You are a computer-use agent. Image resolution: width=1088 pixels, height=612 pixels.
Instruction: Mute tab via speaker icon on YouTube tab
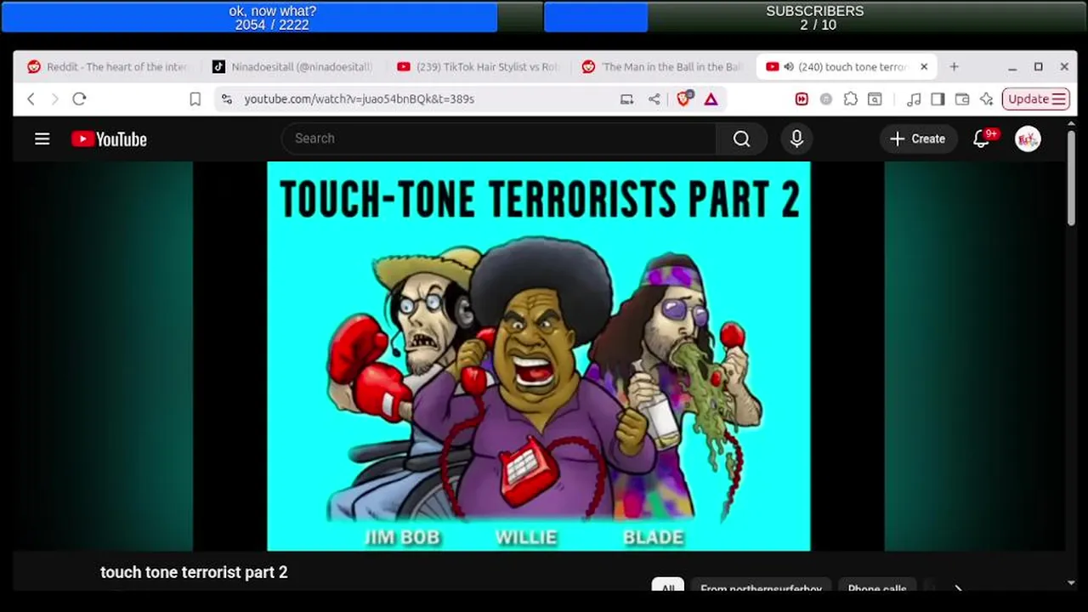point(789,67)
